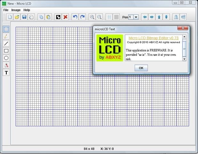198x154 pixels.
Task: Save the bitmap with the floppy disk icon
Action: point(24,17)
